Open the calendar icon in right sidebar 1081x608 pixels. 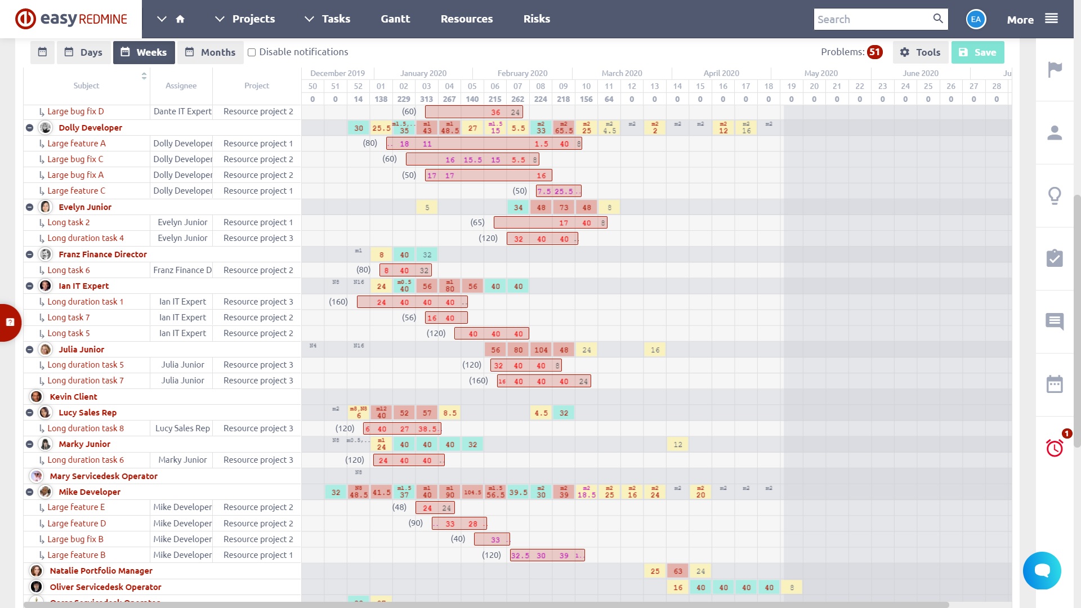tap(1055, 385)
